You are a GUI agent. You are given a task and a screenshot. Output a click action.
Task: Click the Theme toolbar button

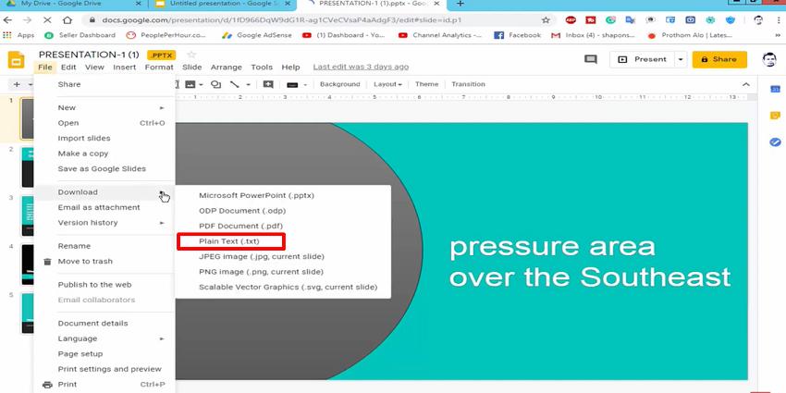pos(426,84)
